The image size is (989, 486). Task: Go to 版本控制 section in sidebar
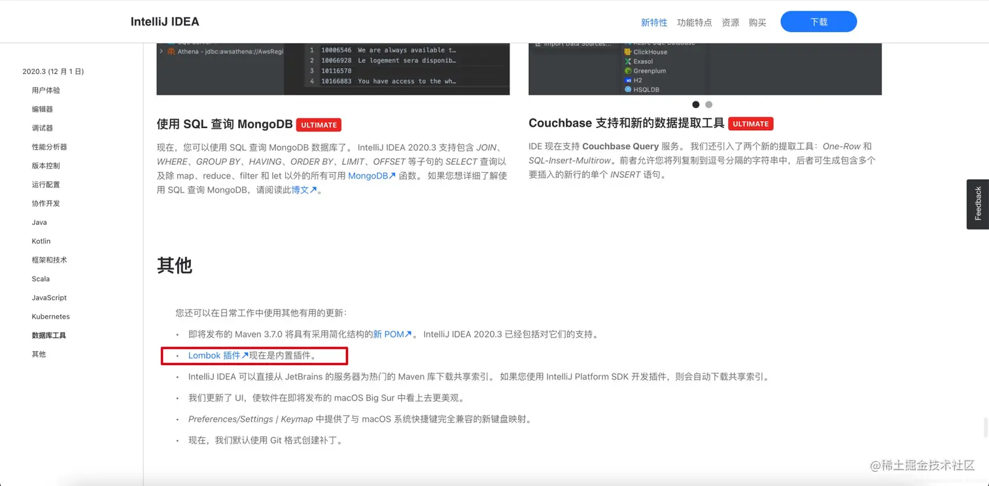point(46,165)
